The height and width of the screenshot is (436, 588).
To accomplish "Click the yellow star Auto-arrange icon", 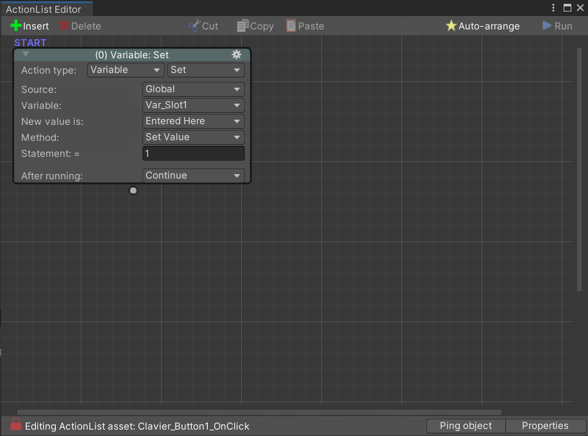I will (x=451, y=26).
